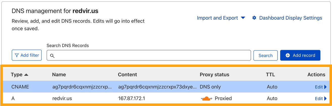
Task: Open the Dashboard Display Settings link
Action: pos(291,18)
